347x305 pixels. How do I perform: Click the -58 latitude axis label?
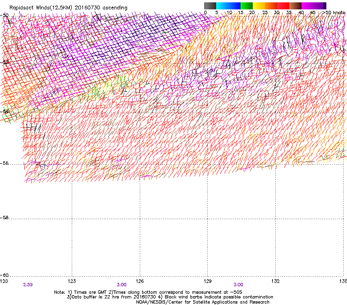coord(4,218)
